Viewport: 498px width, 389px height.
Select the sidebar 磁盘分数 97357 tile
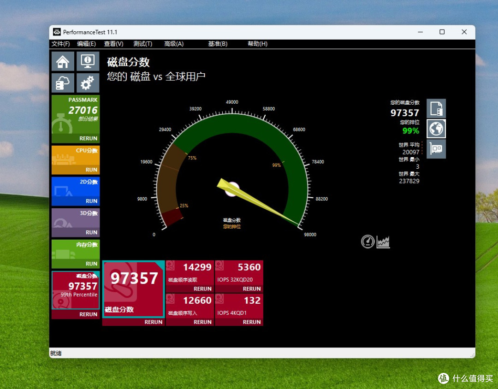[x=76, y=290]
